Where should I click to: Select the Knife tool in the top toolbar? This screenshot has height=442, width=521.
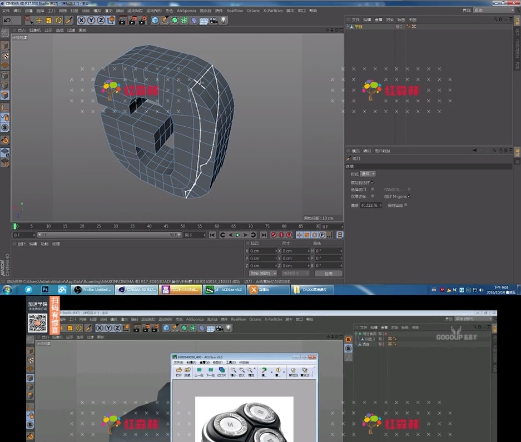click(69, 21)
